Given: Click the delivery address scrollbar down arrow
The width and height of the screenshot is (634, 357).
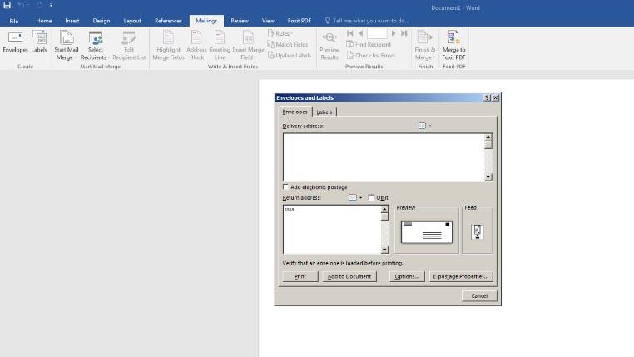Looking at the screenshot, I should click(488, 177).
